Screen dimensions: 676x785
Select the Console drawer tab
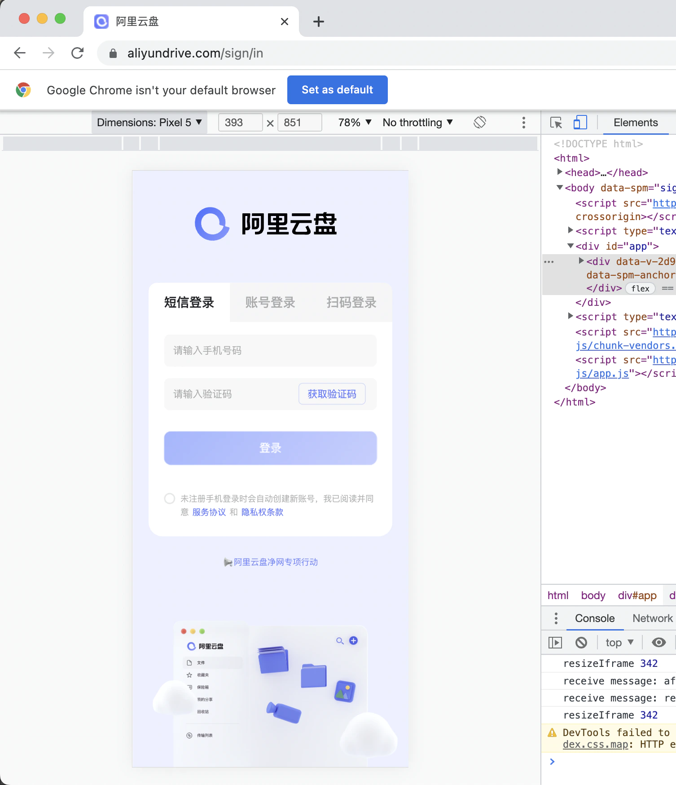click(595, 618)
